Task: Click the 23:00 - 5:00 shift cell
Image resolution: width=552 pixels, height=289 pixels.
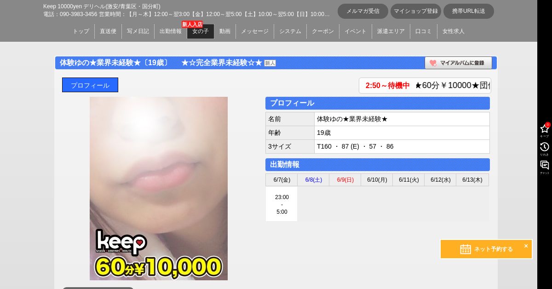Action: point(282,204)
